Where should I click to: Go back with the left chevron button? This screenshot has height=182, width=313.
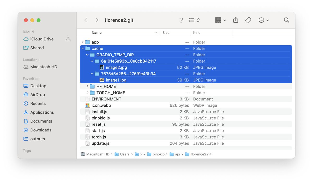click(x=86, y=20)
